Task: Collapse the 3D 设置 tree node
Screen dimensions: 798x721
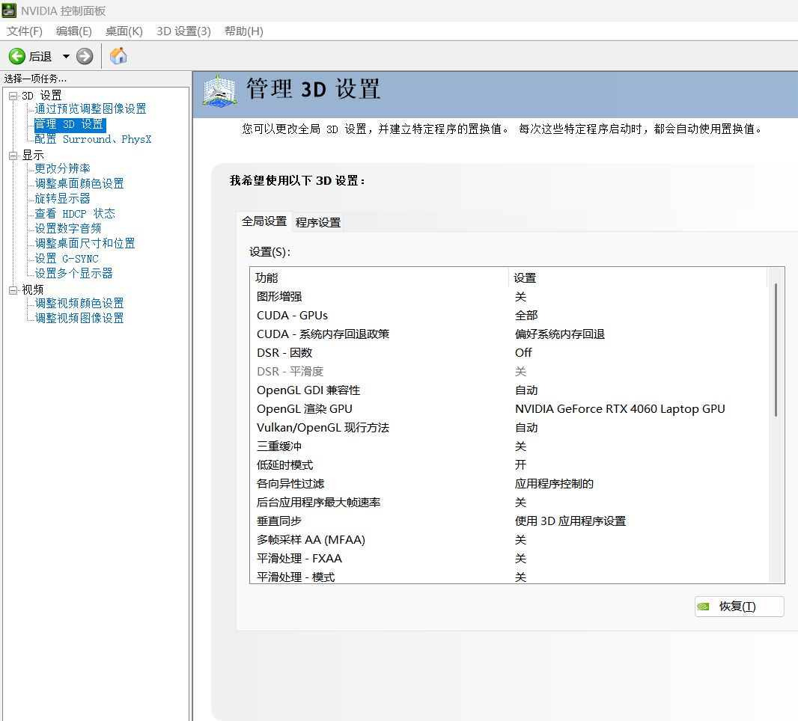Action: (13, 96)
